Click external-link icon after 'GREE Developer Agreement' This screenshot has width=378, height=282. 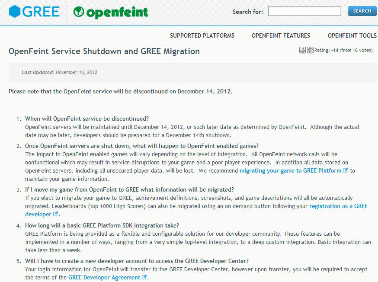pos(144,277)
